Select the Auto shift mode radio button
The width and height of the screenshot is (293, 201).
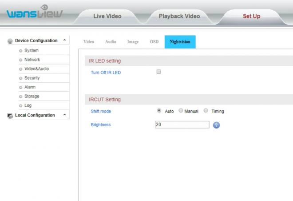pos(159,110)
